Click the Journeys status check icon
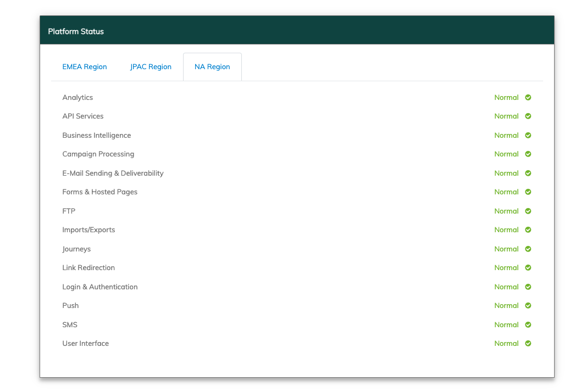The width and height of the screenshot is (570, 392). click(528, 249)
